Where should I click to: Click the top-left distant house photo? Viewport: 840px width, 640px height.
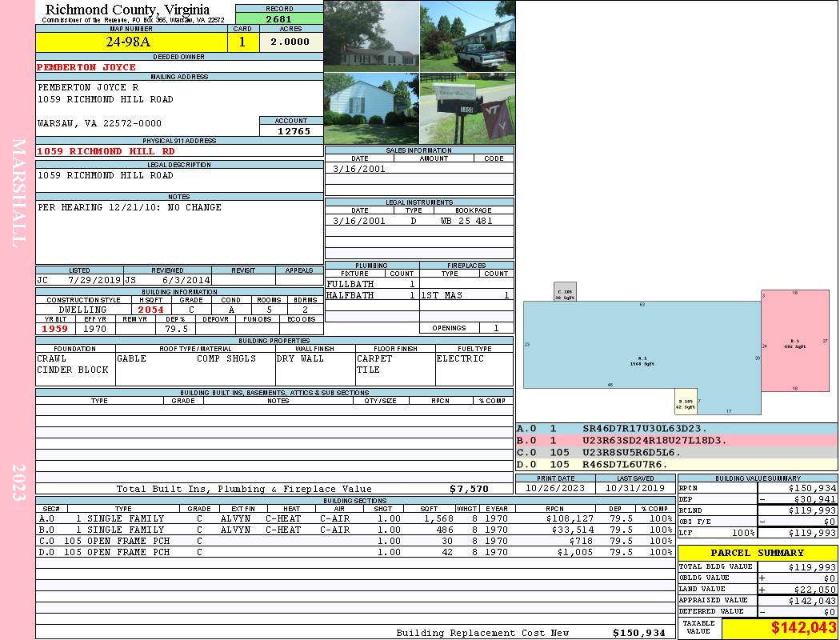click(371, 36)
